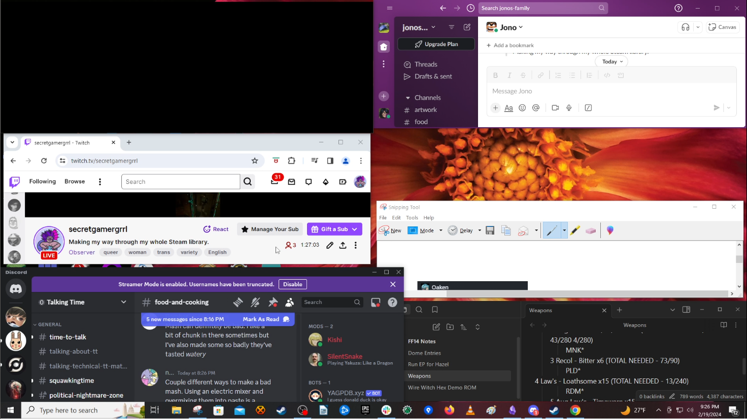Toggle Discord member list visibility
This screenshot has width=747, height=419.
[290, 302]
